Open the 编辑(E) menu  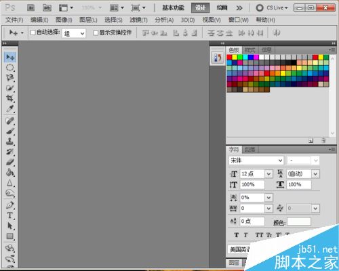39,20
